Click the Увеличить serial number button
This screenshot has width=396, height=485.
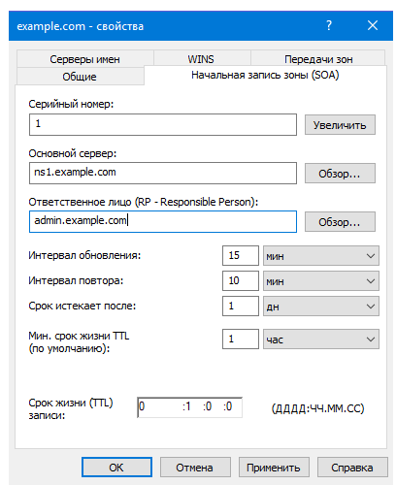point(340,125)
